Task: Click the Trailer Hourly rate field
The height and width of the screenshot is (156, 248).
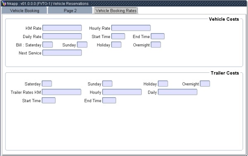Action: (x=122, y=92)
